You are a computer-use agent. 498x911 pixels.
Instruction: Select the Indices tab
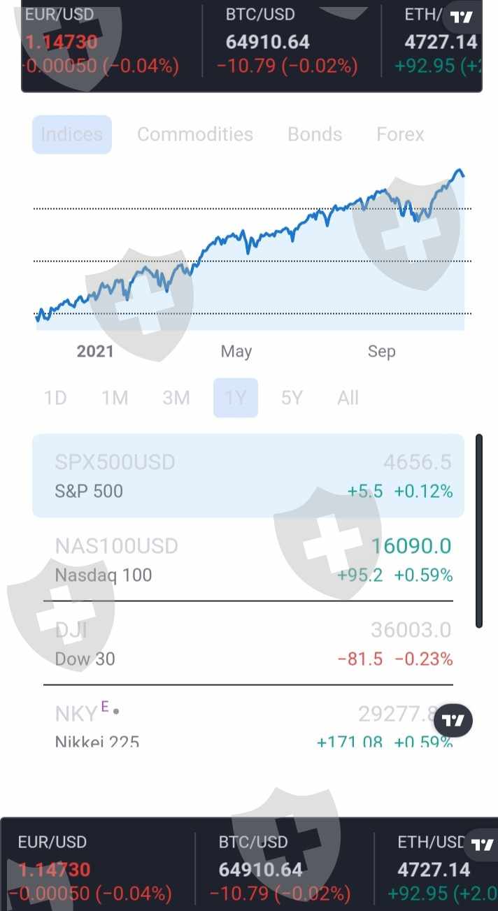[x=72, y=134]
